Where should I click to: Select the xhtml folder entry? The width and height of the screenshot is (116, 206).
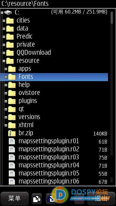click(54, 125)
